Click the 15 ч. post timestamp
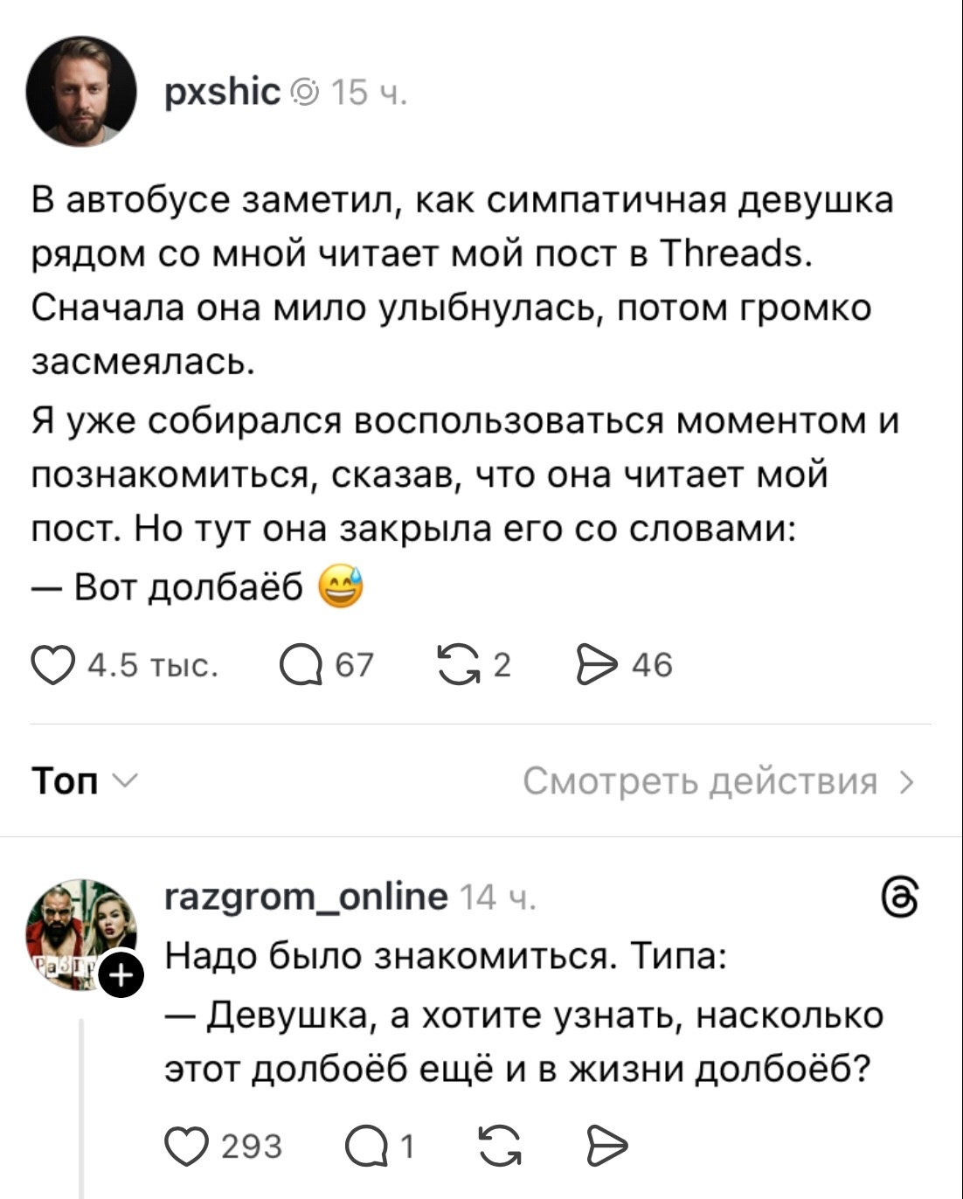Image resolution: width=963 pixels, height=1199 pixels. tap(369, 93)
